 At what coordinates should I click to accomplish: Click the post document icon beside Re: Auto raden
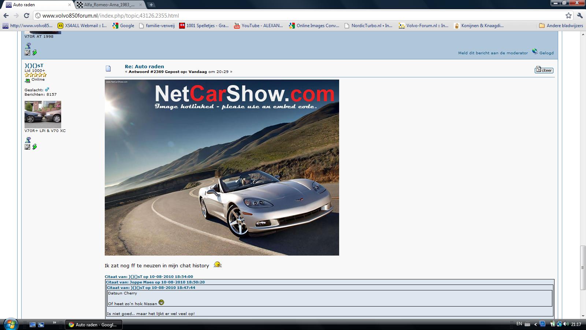click(108, 69)
